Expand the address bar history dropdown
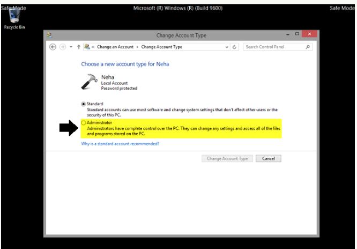Screen dimensions: 357x249 click(227, 47)
